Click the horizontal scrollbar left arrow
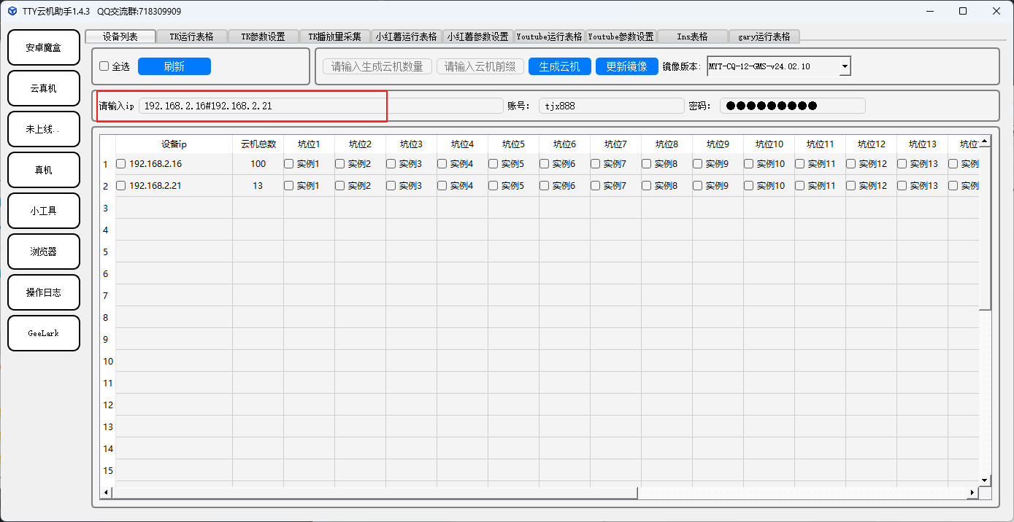The width and height of the screenshot is (1014, 522). 106,494
